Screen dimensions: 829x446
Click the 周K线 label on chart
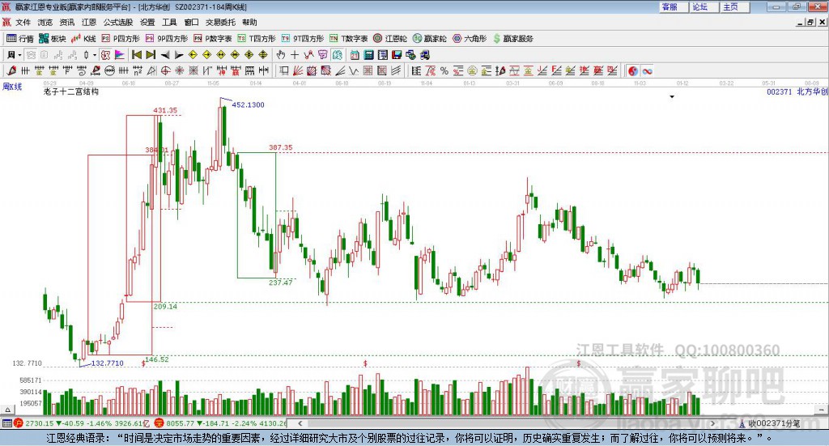point(12,87)
